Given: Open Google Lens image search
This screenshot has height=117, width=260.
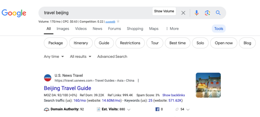Looking at the screenshot, I should pos(207,13).
